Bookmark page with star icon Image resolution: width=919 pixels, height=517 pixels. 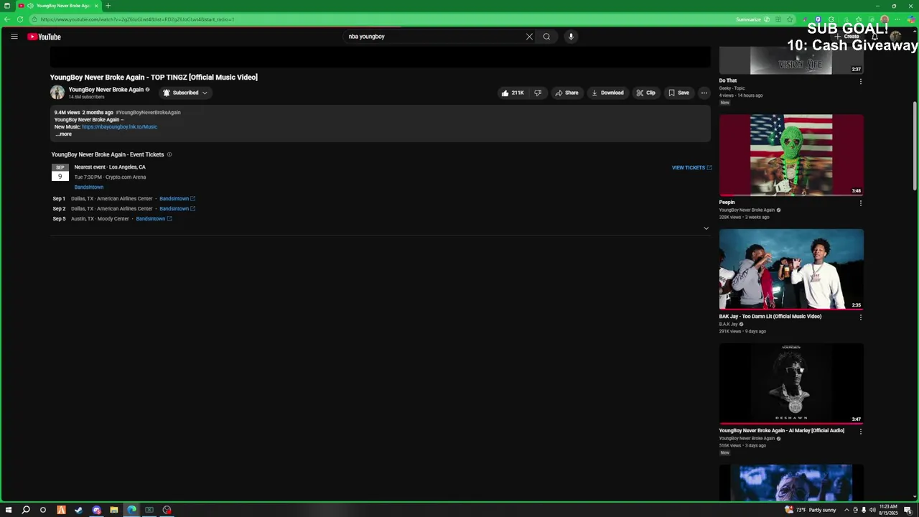tap(790, 19)
